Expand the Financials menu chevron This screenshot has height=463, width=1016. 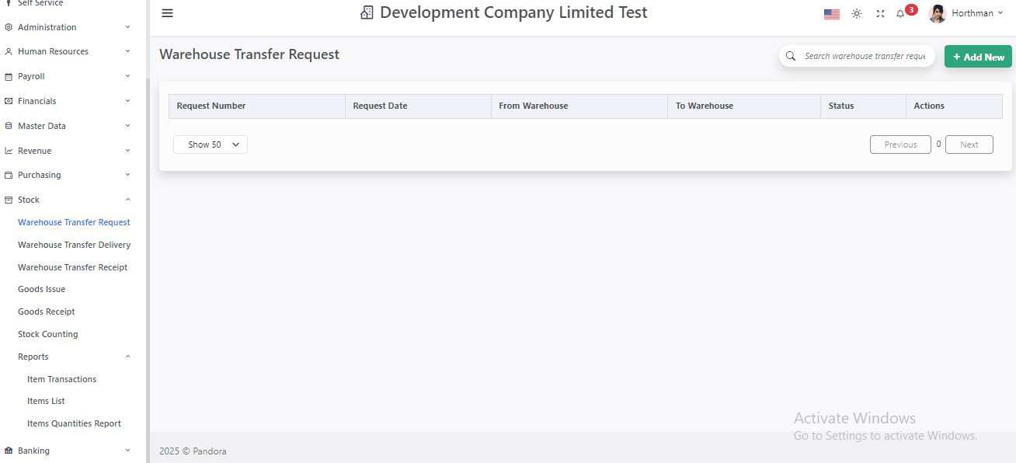coord(128,101)
